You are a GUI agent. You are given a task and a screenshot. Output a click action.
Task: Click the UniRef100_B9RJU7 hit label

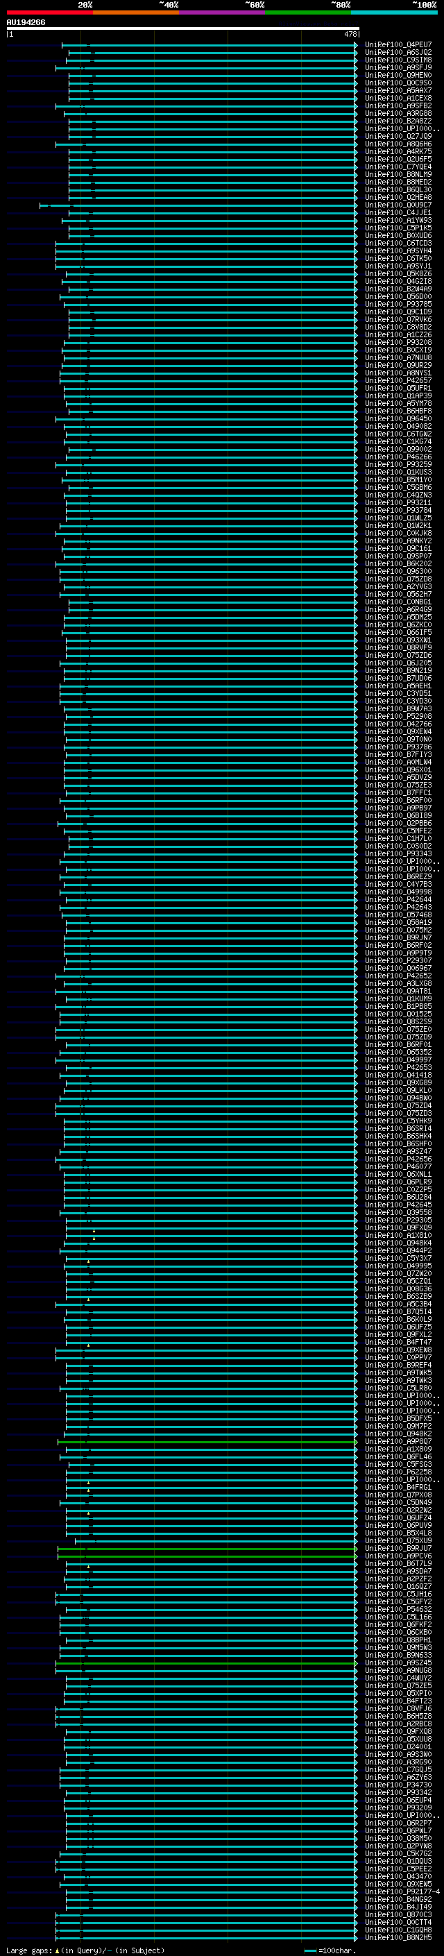point(398,1548)
